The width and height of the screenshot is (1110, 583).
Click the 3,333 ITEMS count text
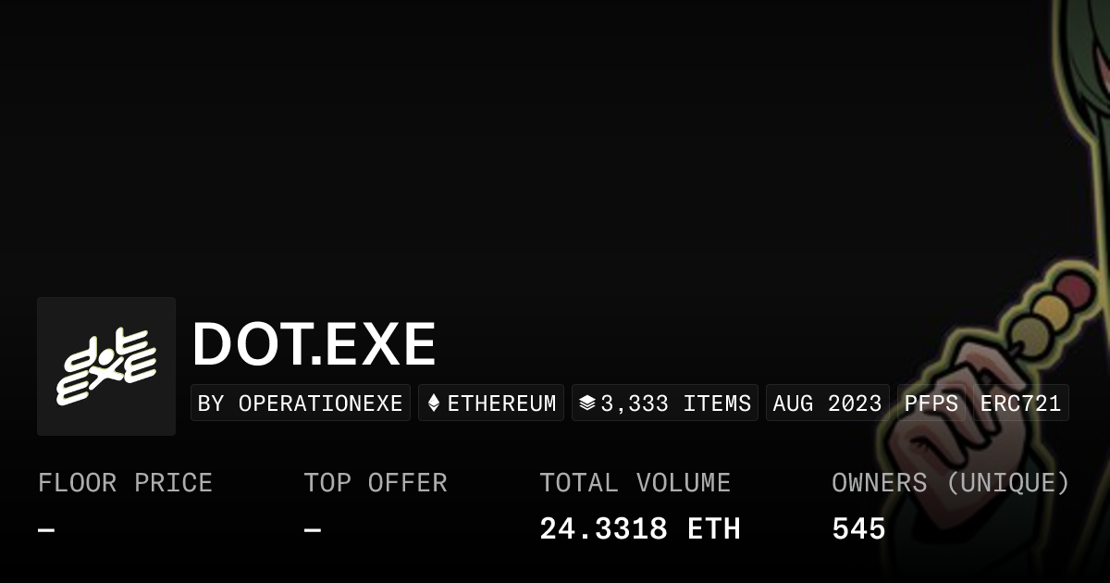coord(675,403)
